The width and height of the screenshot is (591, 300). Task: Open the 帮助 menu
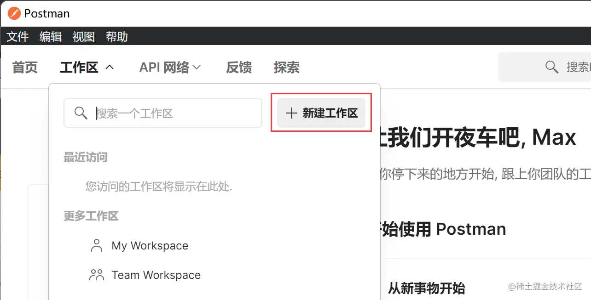[x=117, y=37]
